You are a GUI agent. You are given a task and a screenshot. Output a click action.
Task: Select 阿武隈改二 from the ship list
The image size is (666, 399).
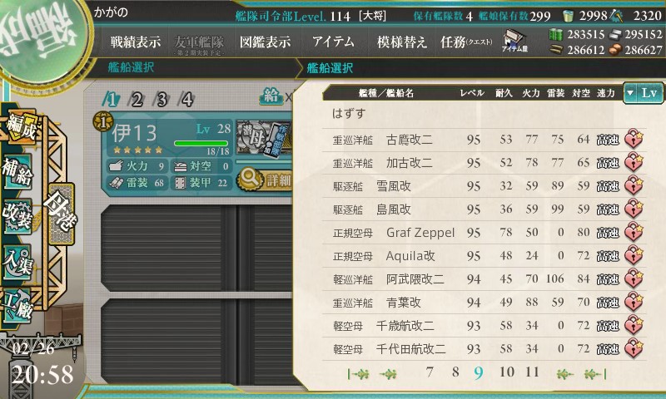(485, 279)
